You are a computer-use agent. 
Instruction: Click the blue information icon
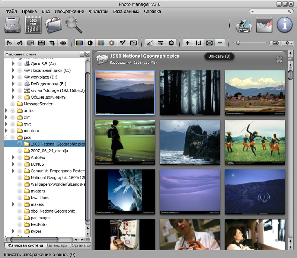[285, 25]
